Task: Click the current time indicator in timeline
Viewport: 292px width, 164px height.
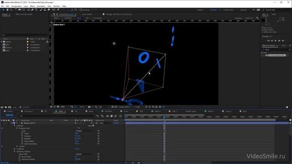Action: point(164,118)
